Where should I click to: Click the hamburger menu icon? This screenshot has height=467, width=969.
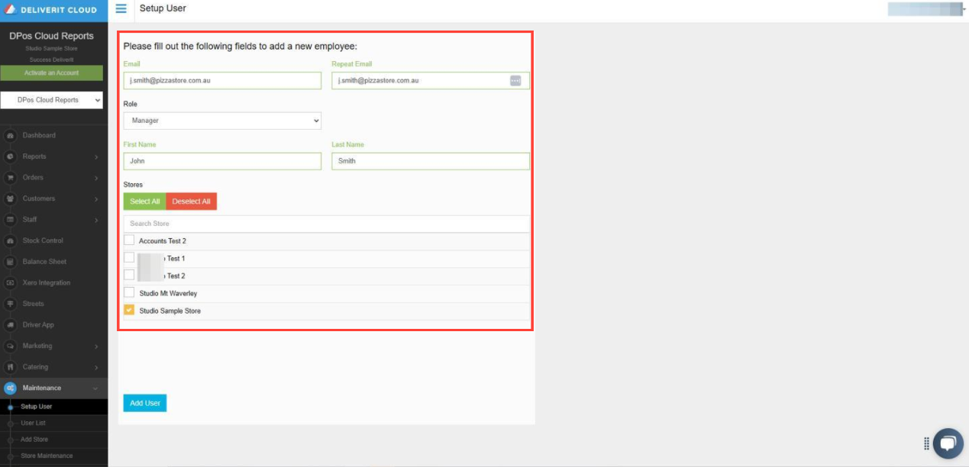pos(121,8)
